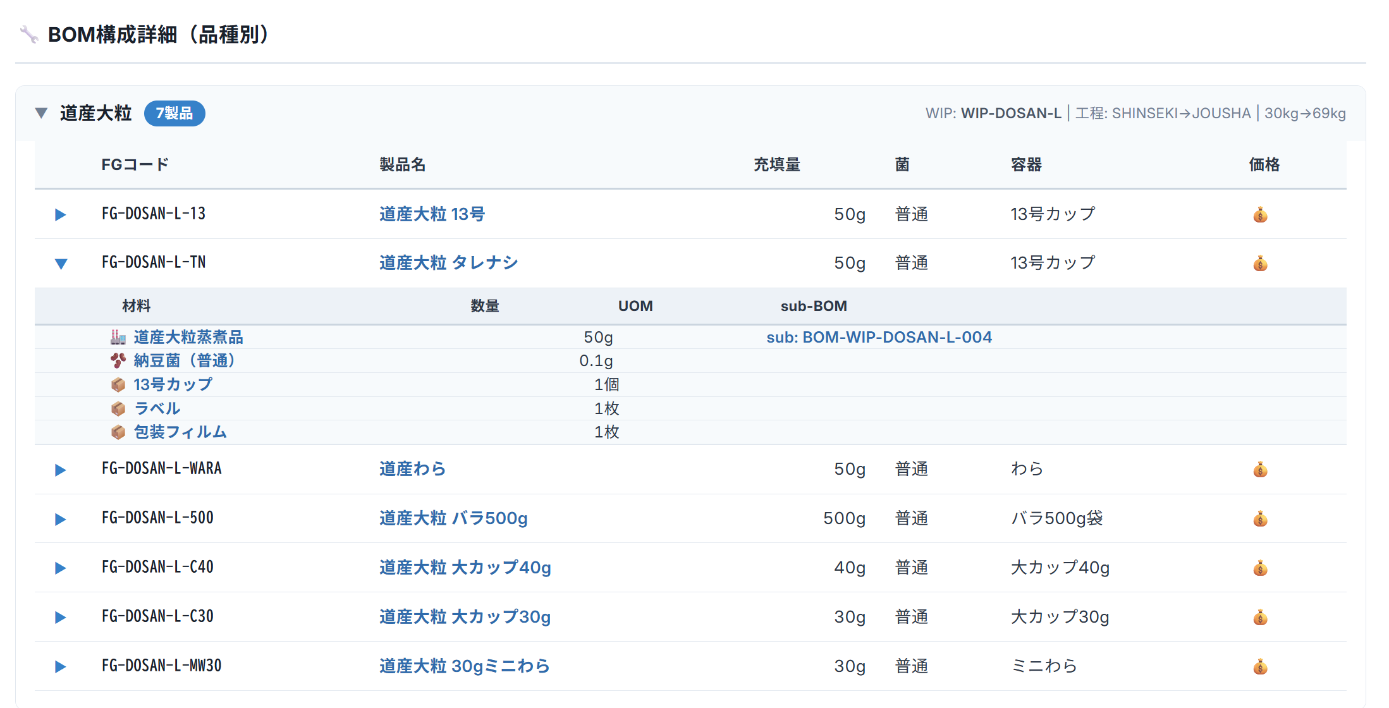Expand the FG-DOSAN-L-WARA row
The image size is (1389, 708).
point(61,470)
